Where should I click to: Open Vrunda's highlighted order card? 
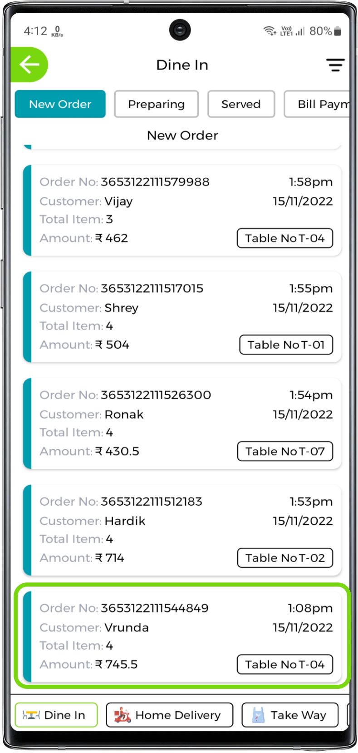pos(181,636)
